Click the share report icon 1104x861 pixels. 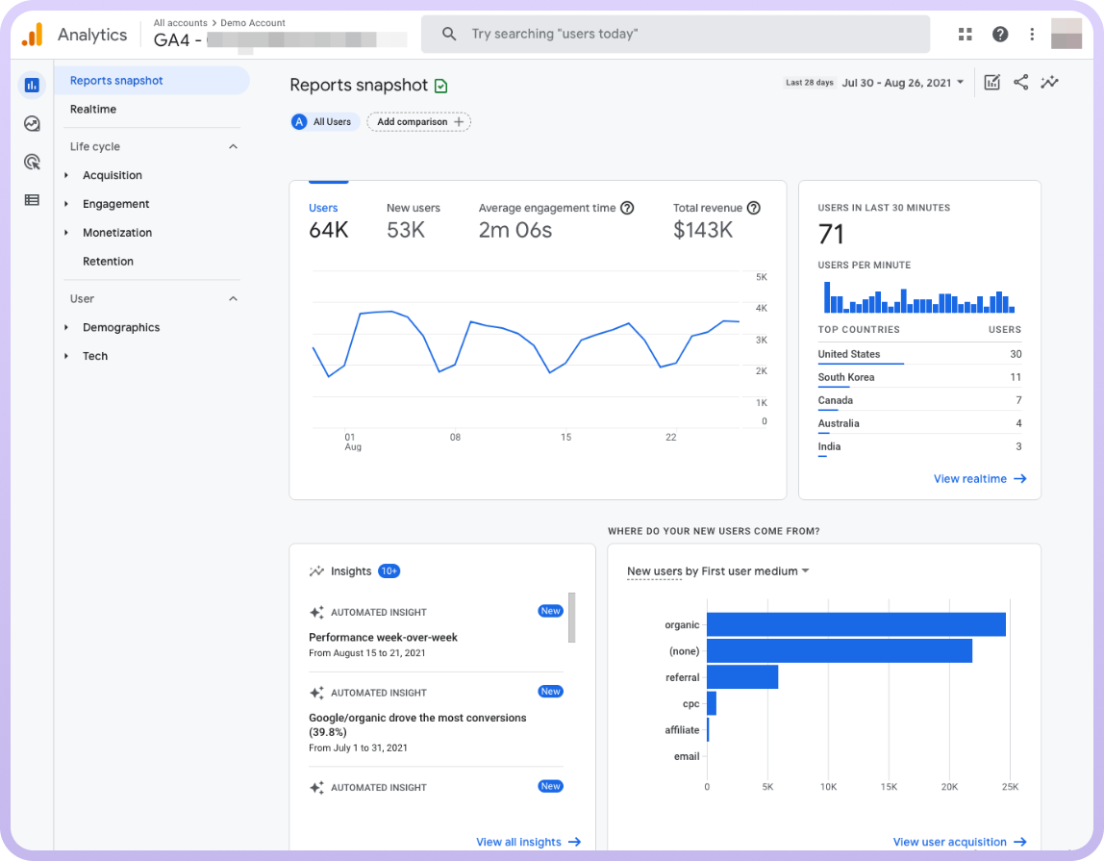1020,83
